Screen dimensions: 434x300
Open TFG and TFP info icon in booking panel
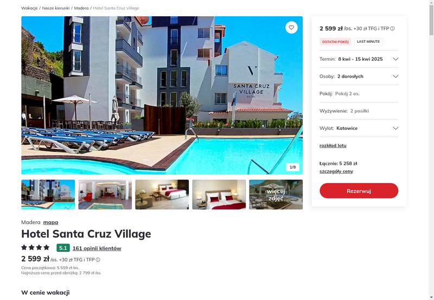(392, 29)
